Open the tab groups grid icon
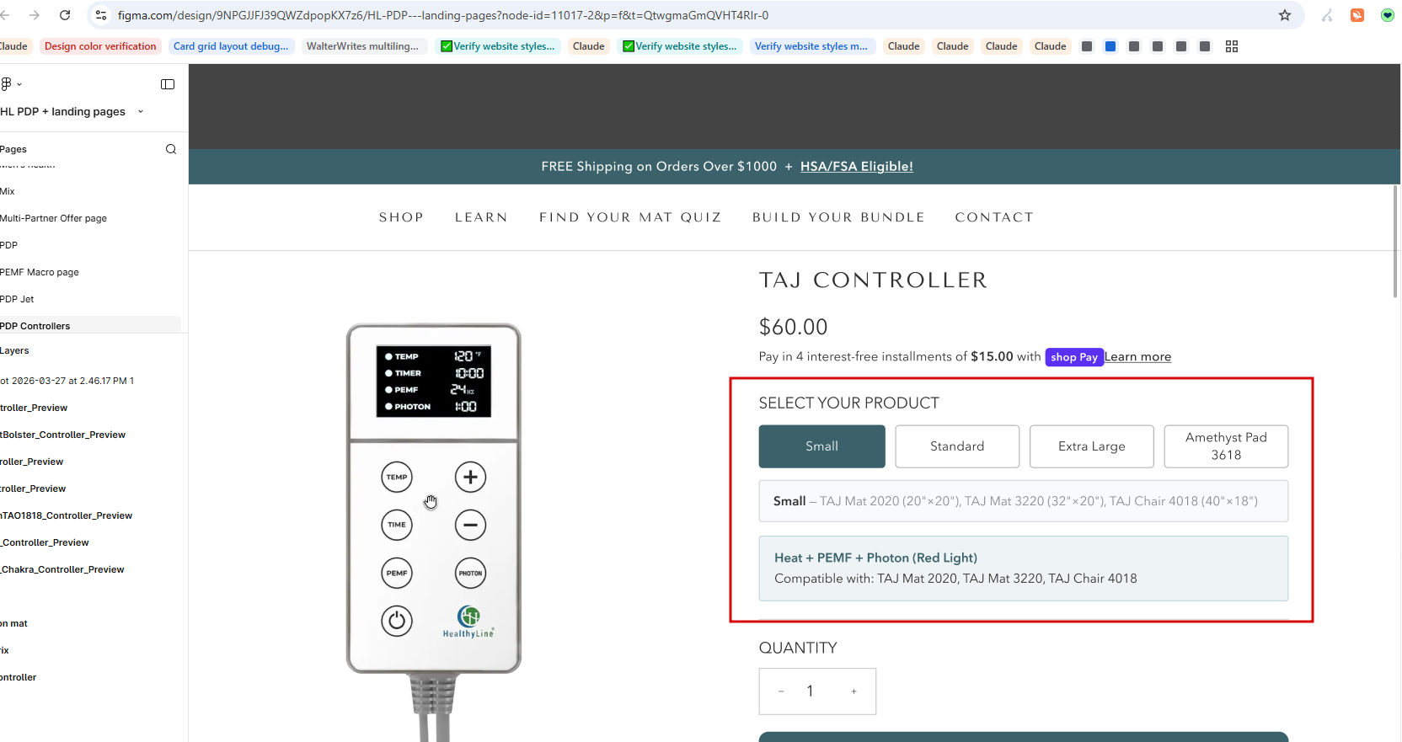 [x=1232, y=46]
